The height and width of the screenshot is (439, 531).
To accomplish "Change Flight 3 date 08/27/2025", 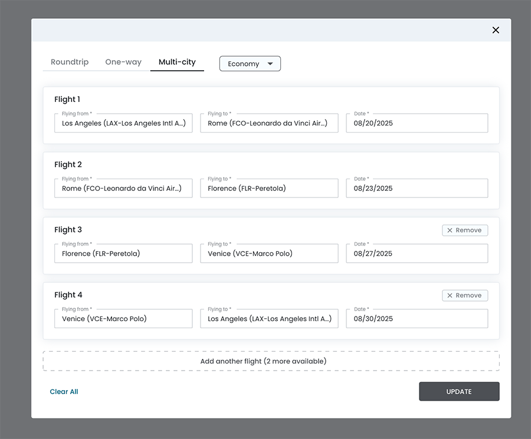I will 417,253.
